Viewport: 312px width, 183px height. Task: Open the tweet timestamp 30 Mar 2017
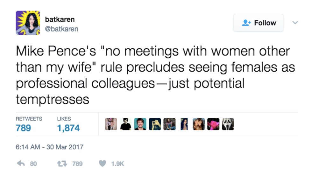pyautogui.click(x=49, y=147)
